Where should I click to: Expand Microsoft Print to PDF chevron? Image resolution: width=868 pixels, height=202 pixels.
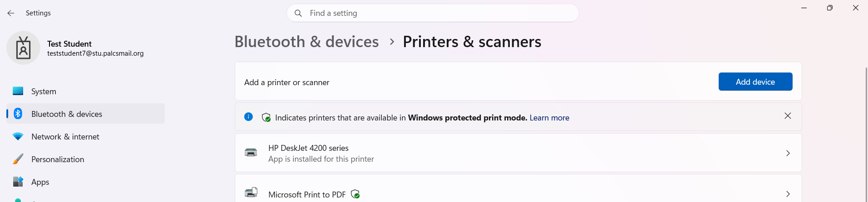pyautogui.click(x=788, y=194)
